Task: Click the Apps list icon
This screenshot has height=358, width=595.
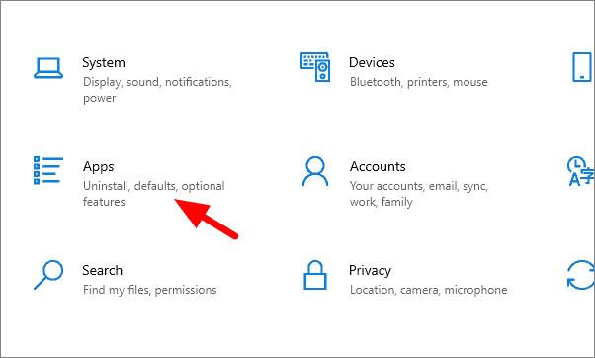Action: coord(48,170)
